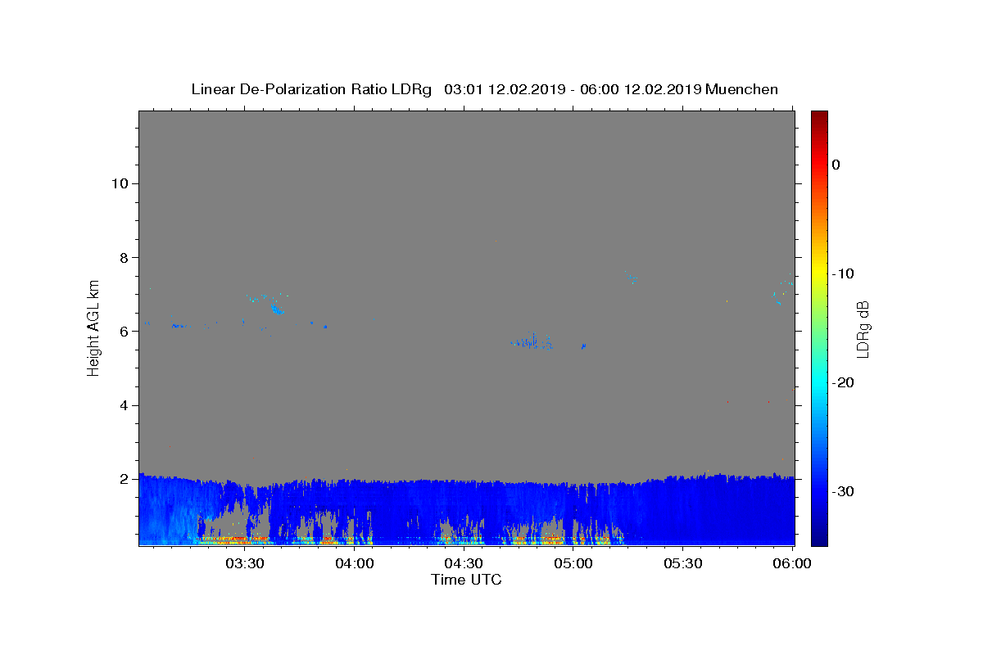Click the 'Time UTC' axis label
The image size is (983, 655).
click(466, 580)
